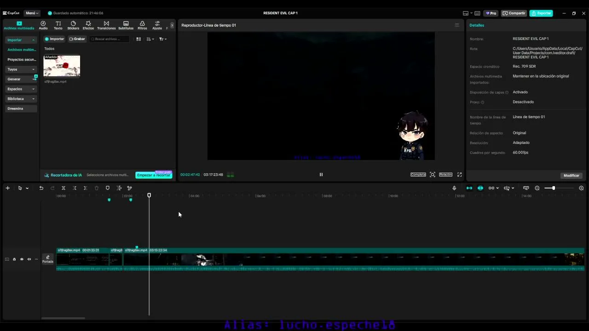Adjust the timeline zoom slider handle
Screen dimensions: 589x331
click(x=554, y=188)
